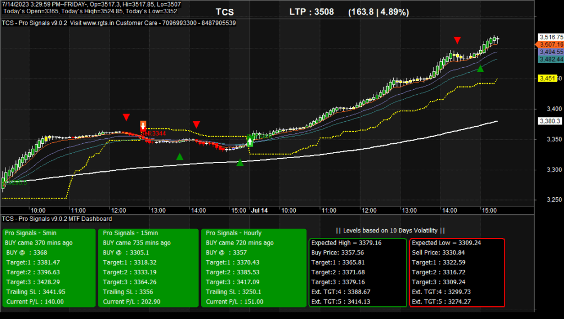Click Ext. TGT:5 : 3414.13
This screenshot has height=319, width=564.
(x=340, y=302)
